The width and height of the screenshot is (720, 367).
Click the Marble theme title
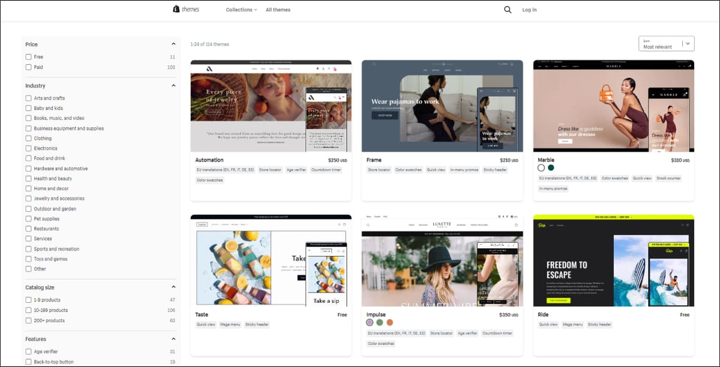point(546,160)
